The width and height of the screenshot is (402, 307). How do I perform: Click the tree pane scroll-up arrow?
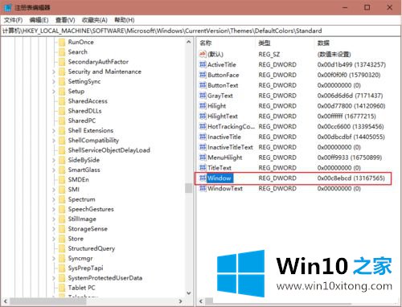(x=189, y=42)
